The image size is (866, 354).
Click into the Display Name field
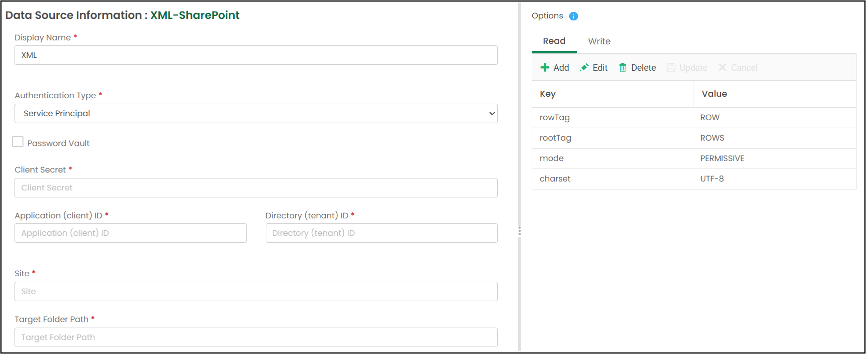(x=256, y=55)
